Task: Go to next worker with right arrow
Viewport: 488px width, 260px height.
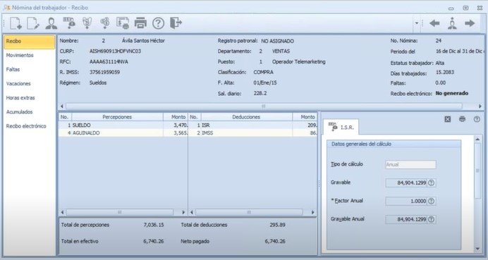Action: (470, 23)
